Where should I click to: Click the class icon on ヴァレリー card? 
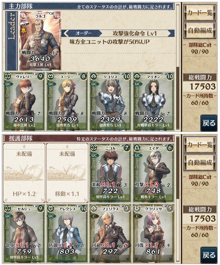point(8,77)
